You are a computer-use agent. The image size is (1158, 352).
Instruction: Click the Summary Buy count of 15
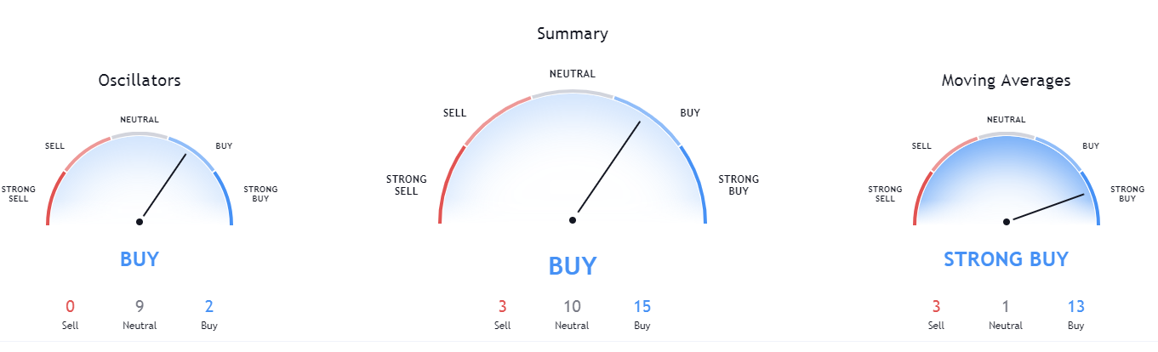tap(642, 307)
